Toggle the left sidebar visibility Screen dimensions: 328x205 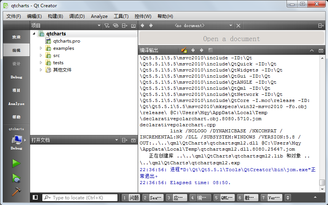tap(35, 197)
